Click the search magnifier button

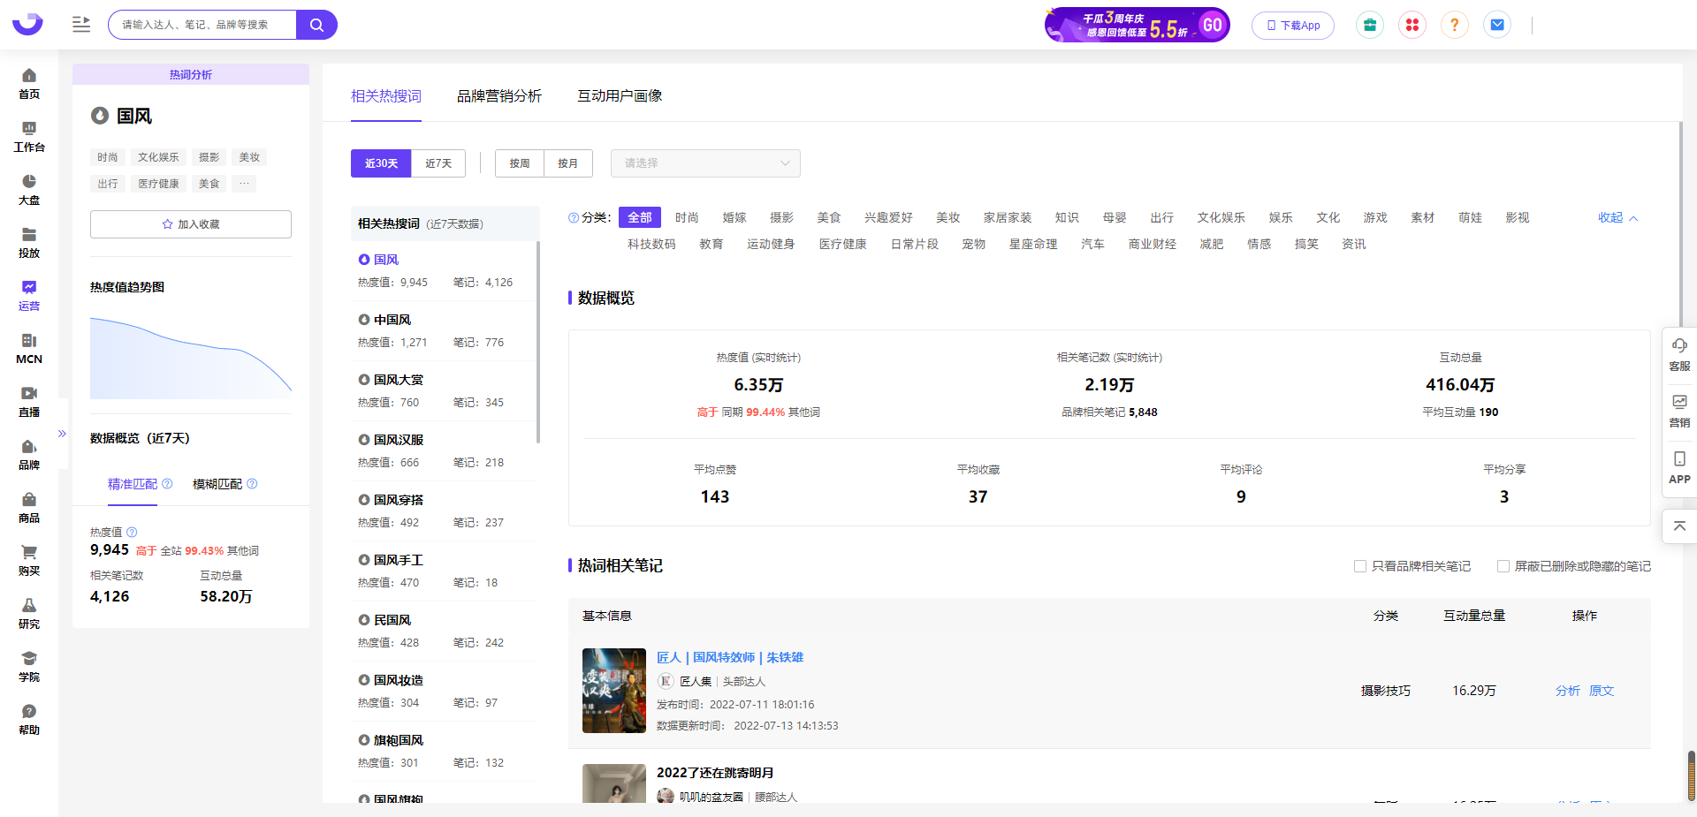(316, 25)
